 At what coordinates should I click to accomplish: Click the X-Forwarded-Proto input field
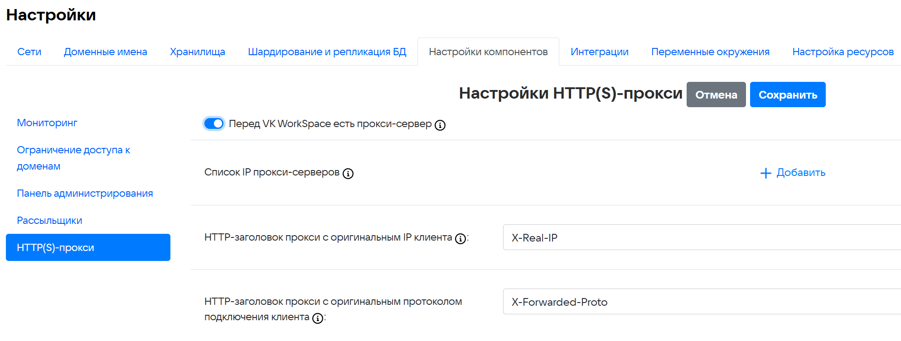(698, 302)
